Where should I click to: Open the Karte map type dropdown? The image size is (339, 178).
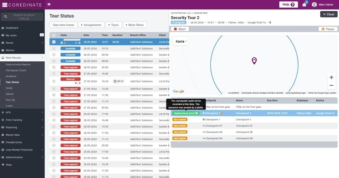(x=181, y=41)
